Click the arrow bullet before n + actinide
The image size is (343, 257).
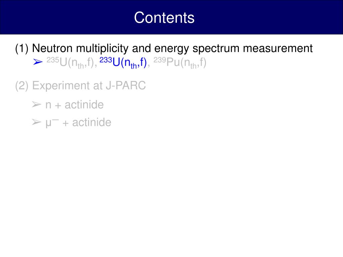37,104
